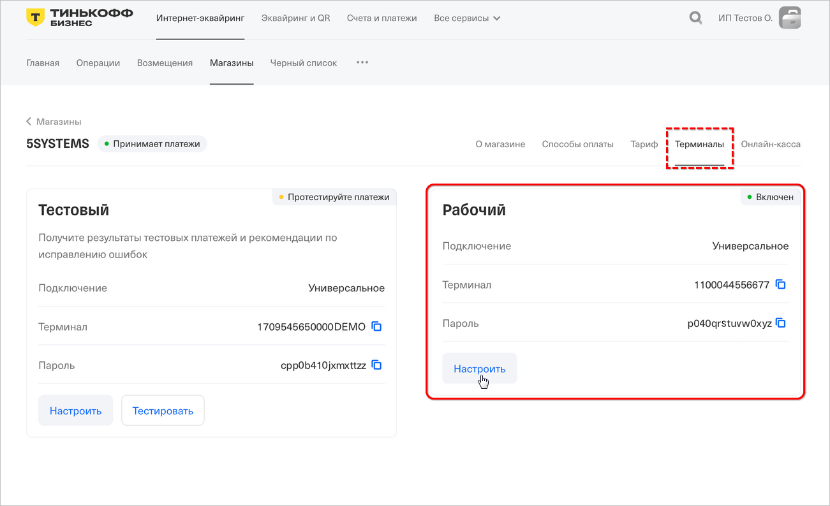Image resolution: width=830 pixels, height=506 pixels.
Task: Open the Способы оплаты tab
Action: [x=578, y=144]
